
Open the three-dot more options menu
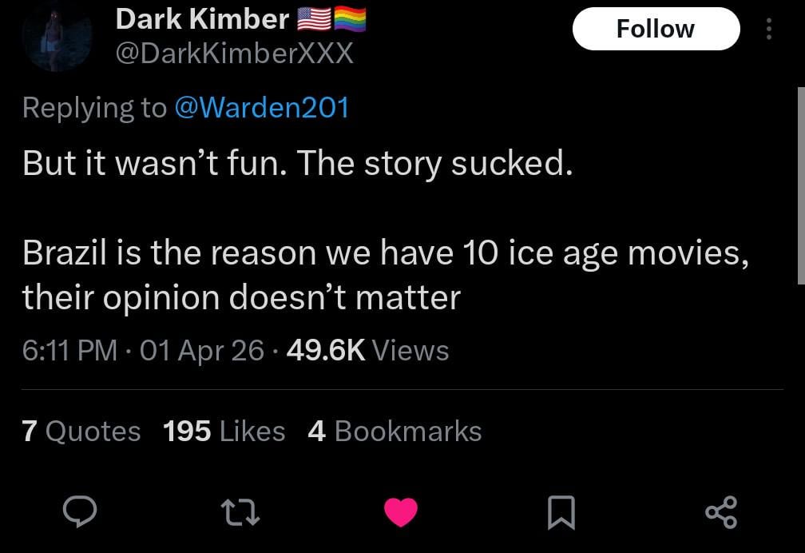769,29
